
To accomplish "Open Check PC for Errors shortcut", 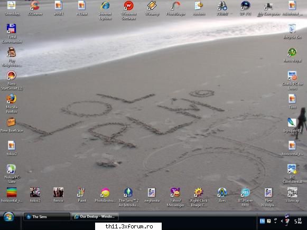I will pos(292,80).
